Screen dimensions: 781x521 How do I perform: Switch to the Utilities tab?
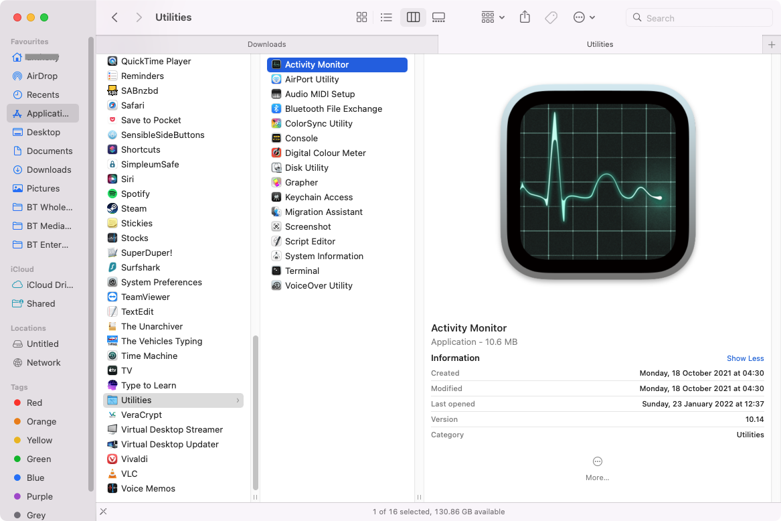[x=600, y=44]
